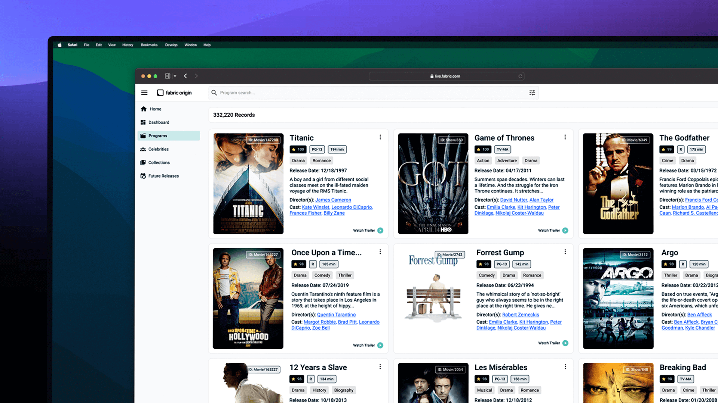Open the History menu
The height and width of the screenshot is (403, 718).
click(x=128, y=45)
